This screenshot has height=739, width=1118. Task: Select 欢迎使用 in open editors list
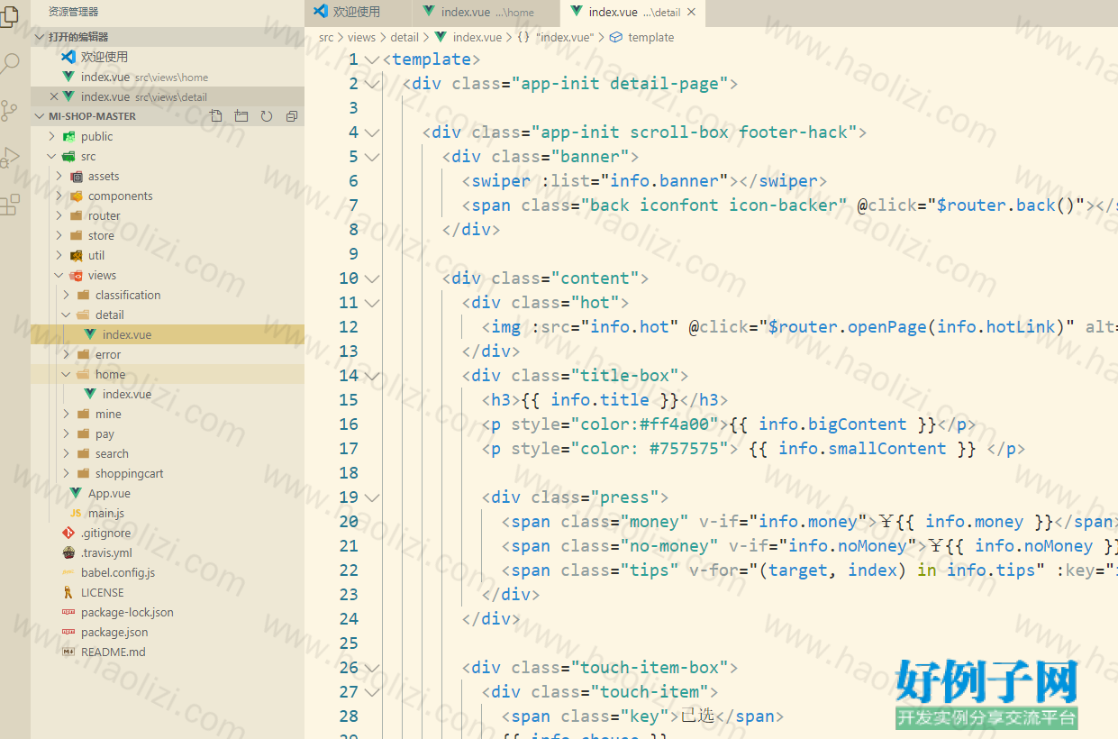click(167, 57)
